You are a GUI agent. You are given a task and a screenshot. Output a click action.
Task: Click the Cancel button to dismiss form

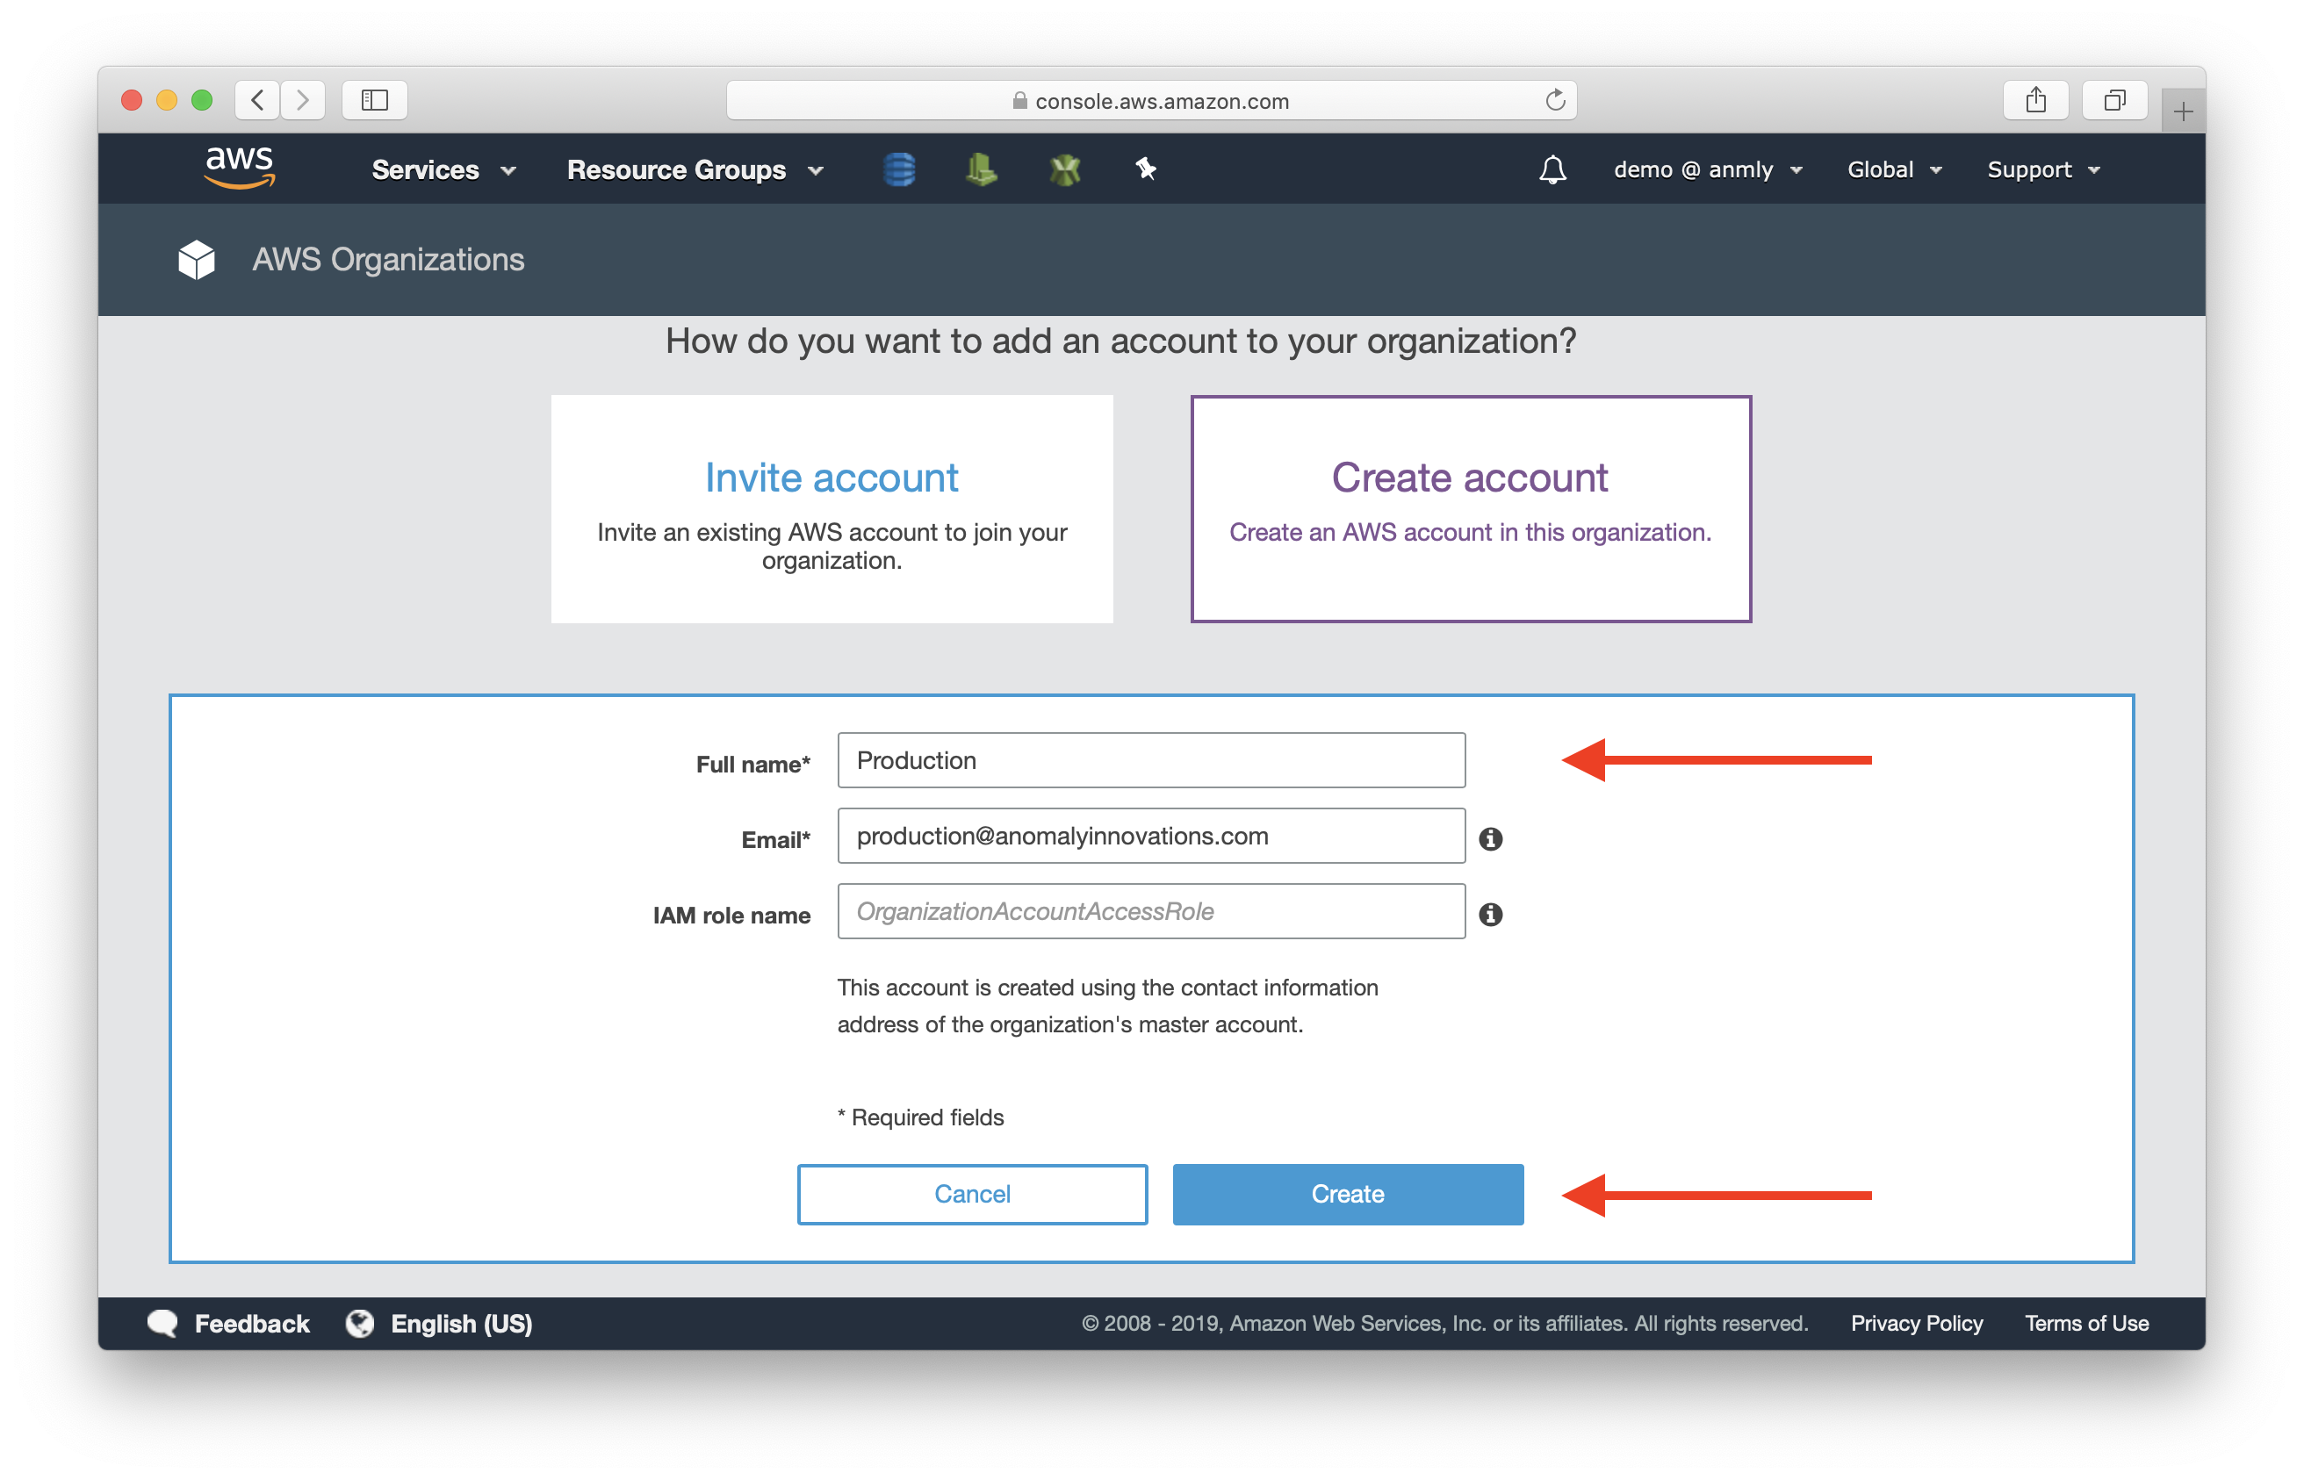coord(976,1193)
